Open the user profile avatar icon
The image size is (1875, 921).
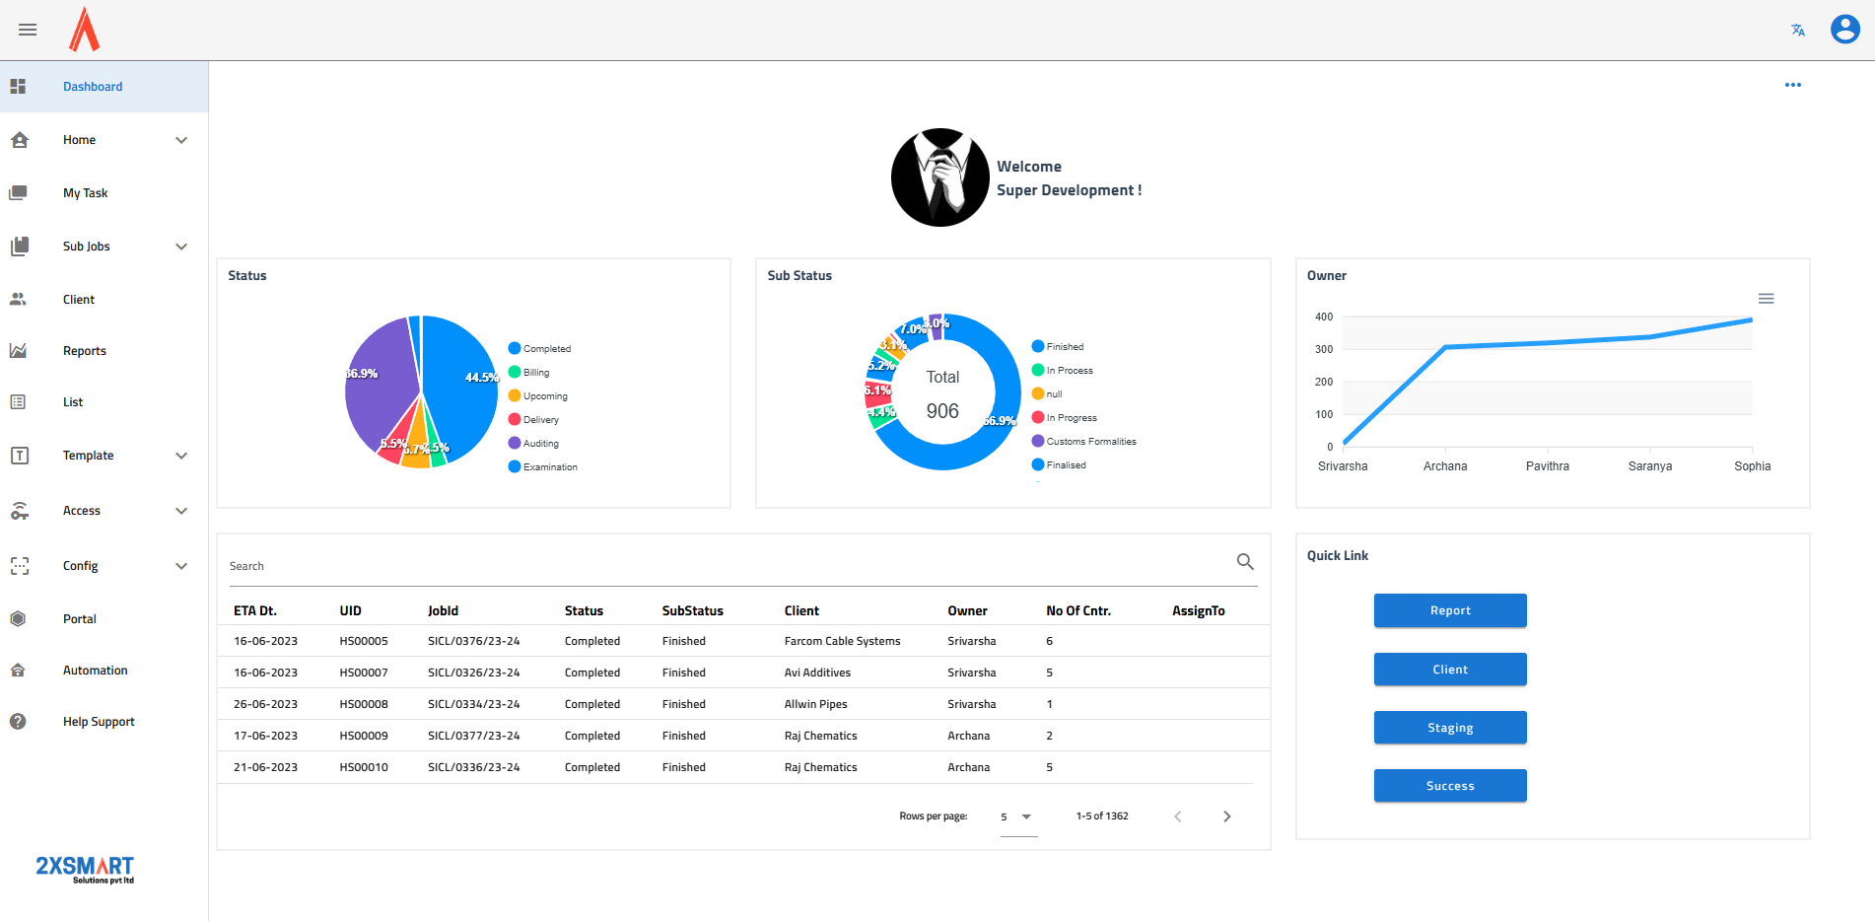1844,30
